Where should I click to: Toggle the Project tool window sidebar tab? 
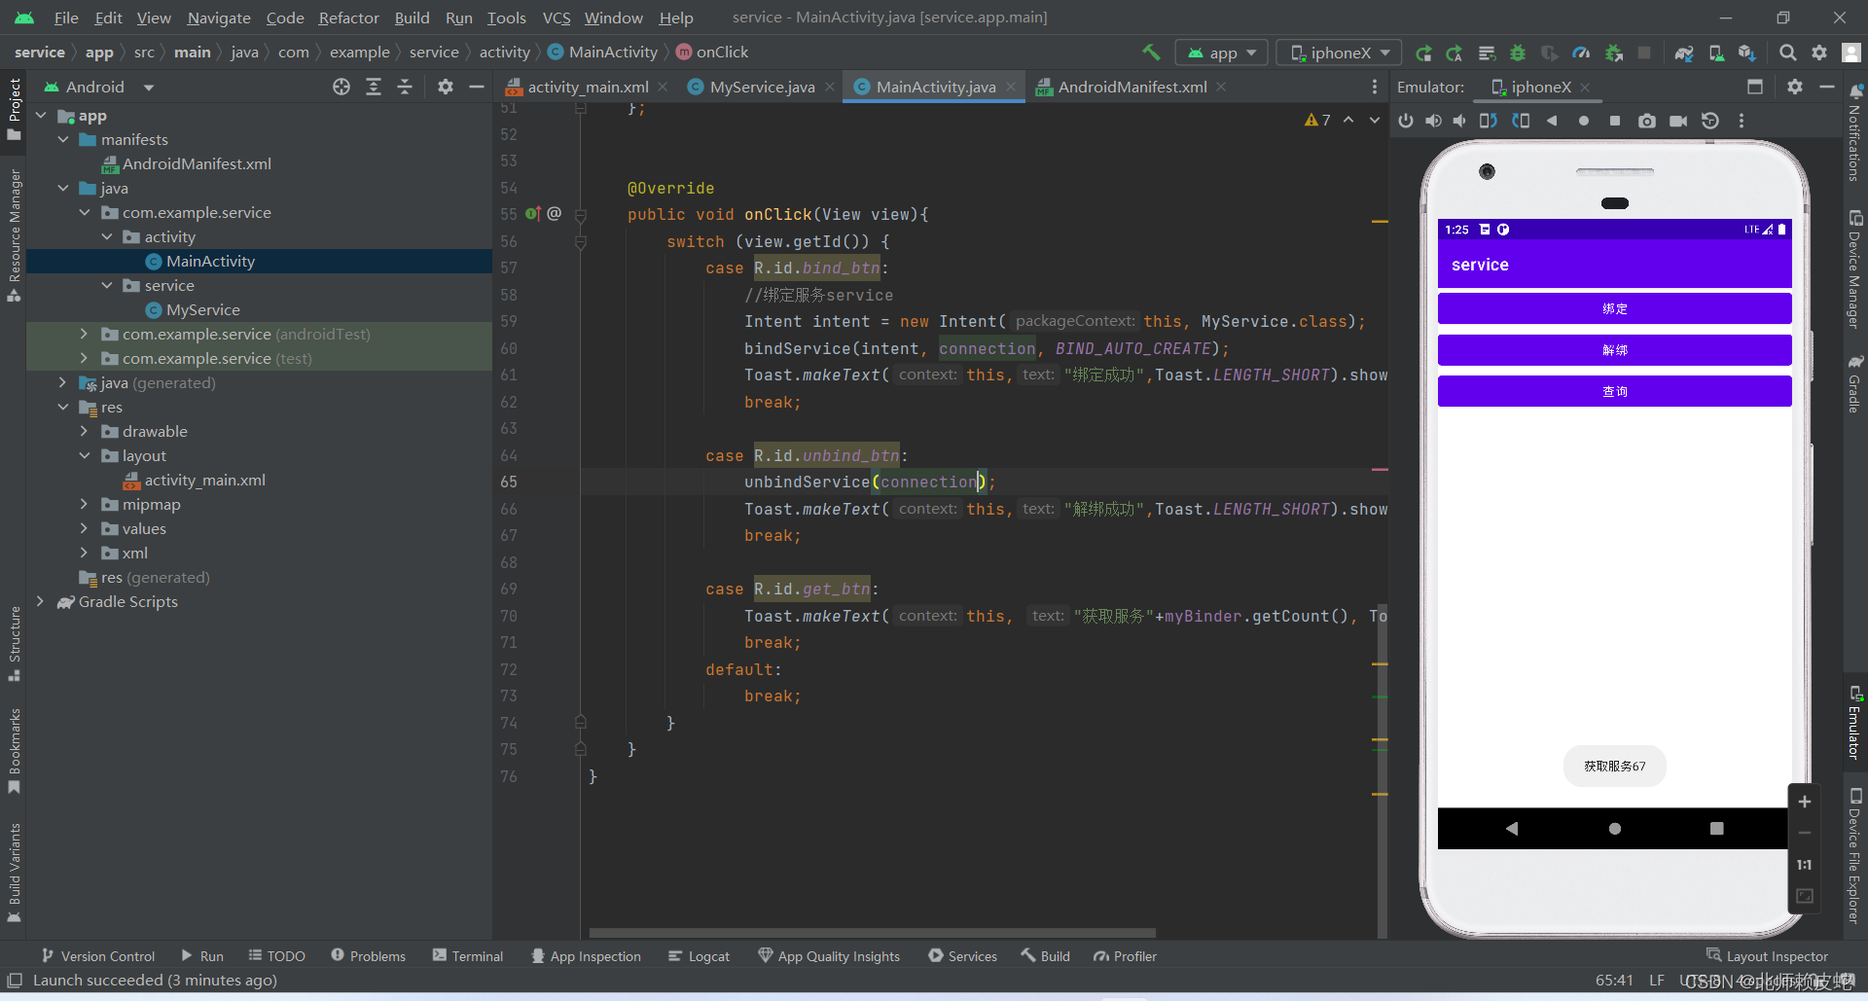[15, 107]
